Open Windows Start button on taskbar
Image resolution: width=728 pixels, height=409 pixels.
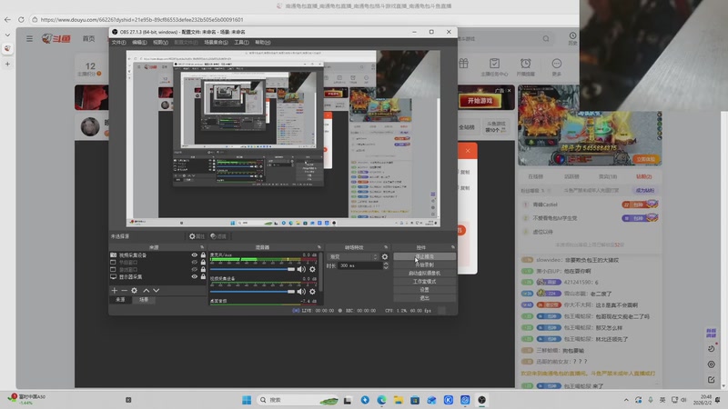click(x=247, y=400)
